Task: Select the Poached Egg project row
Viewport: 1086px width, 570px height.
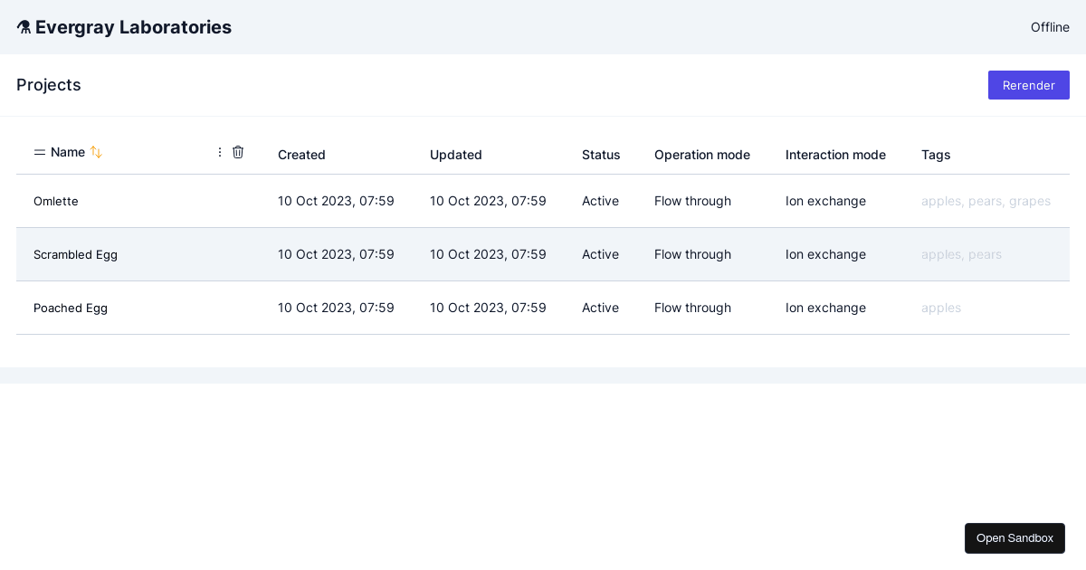Action: [x=71, y=308]
